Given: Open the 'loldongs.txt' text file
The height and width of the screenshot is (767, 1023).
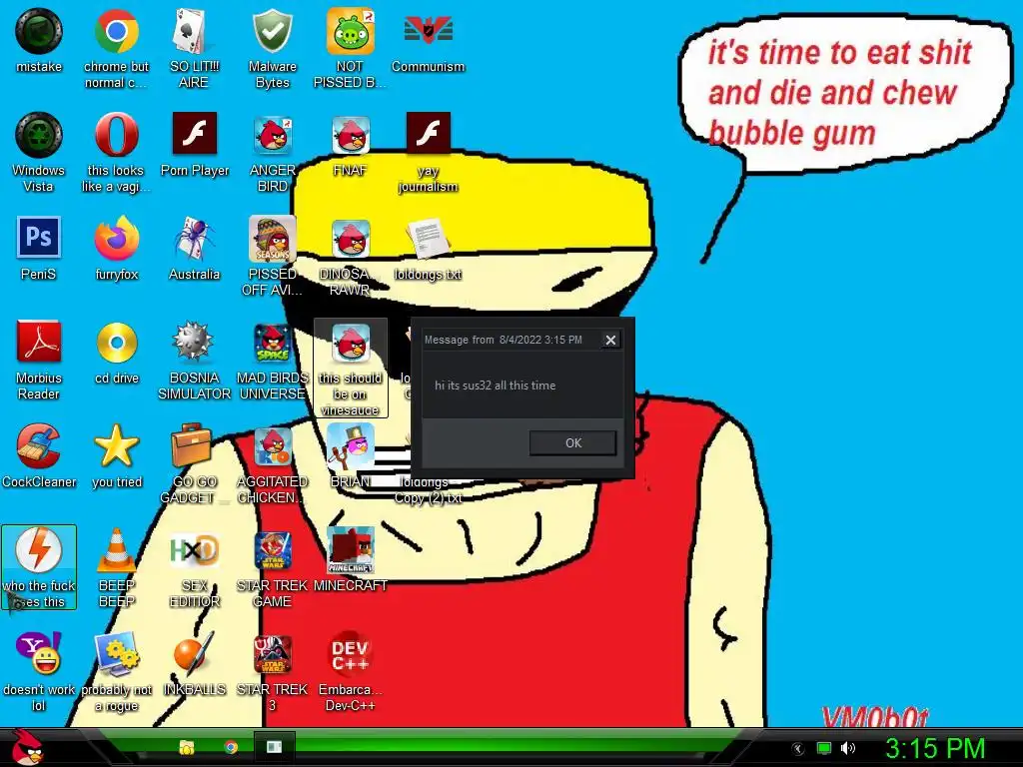Looking at the screenshot, I should (x=428, y=249).
